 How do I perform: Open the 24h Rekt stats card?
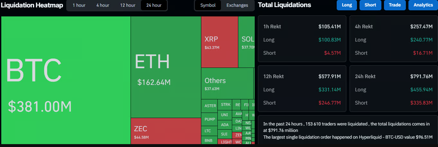click(393, 89)
